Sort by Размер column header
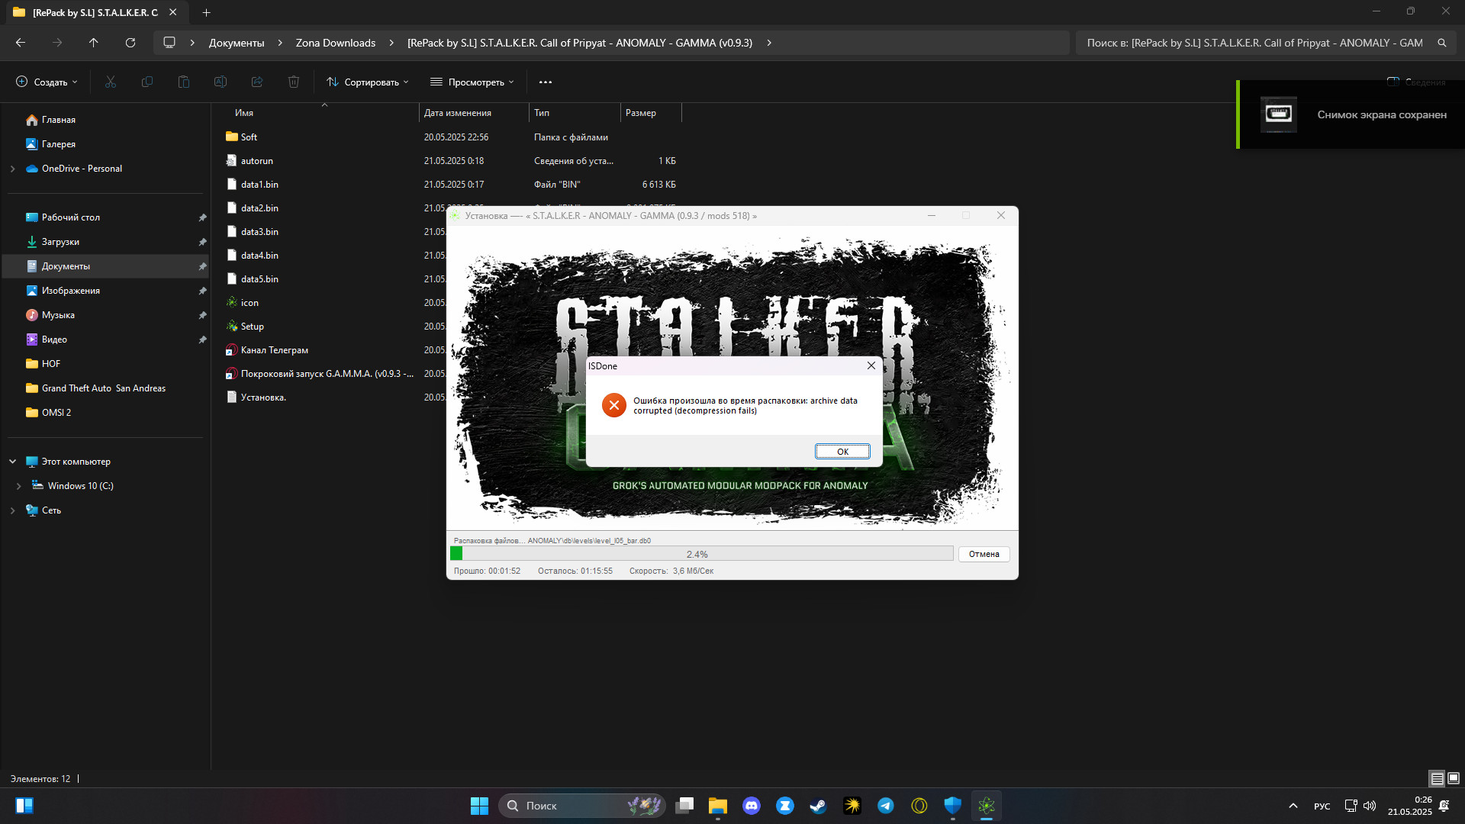The width and height of the screenshot is (1465, 824). [x=651, y=113]
